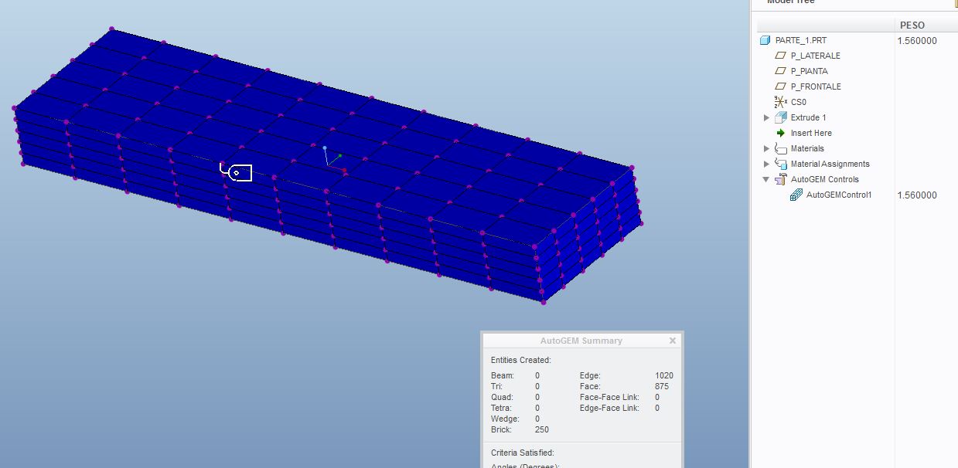
Task: Click the Wedge label in summary
Action: 503,419
